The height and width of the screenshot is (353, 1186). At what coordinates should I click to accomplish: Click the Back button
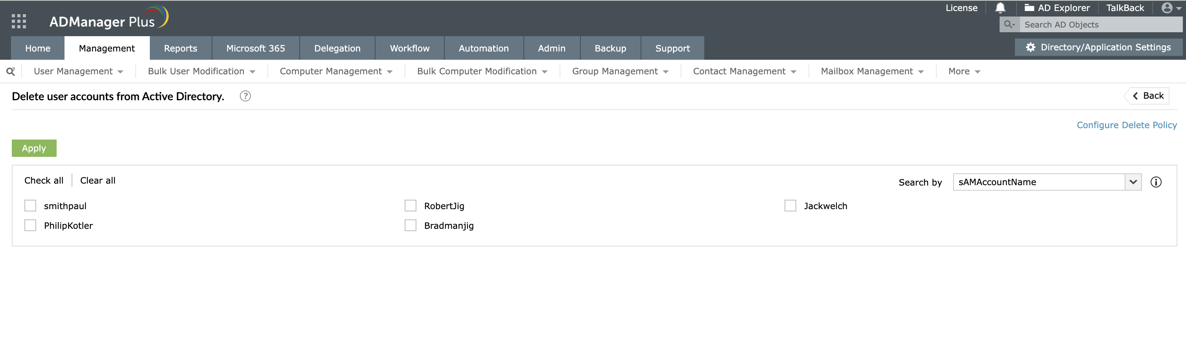coord(1148,96)
